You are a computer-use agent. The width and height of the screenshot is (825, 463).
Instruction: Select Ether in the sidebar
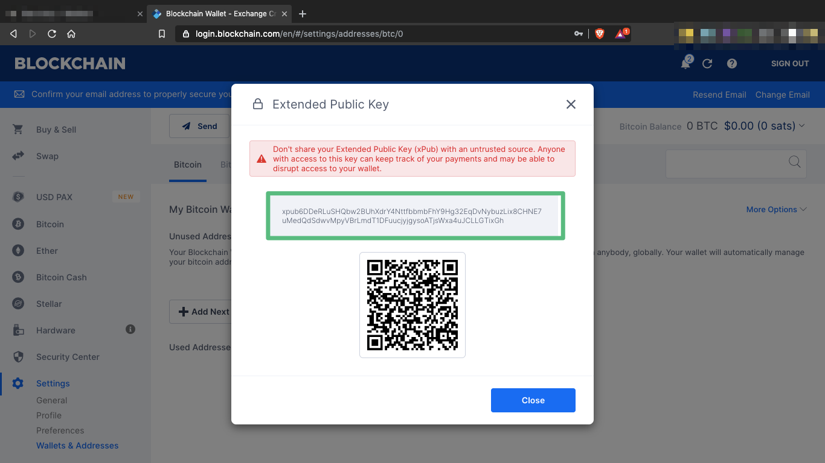point(47,251)
